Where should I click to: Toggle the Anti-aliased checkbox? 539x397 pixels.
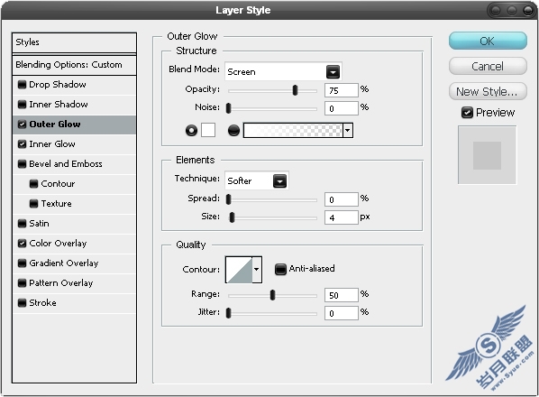[x=280, y=269]
